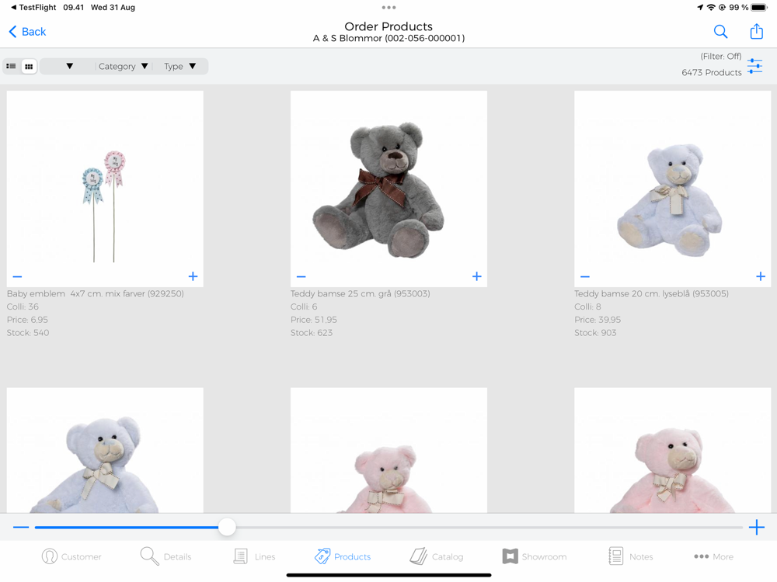The width and height of the screenshot is (777, 582).
Task: Open the Customer tab
Action: click(71, 556)
